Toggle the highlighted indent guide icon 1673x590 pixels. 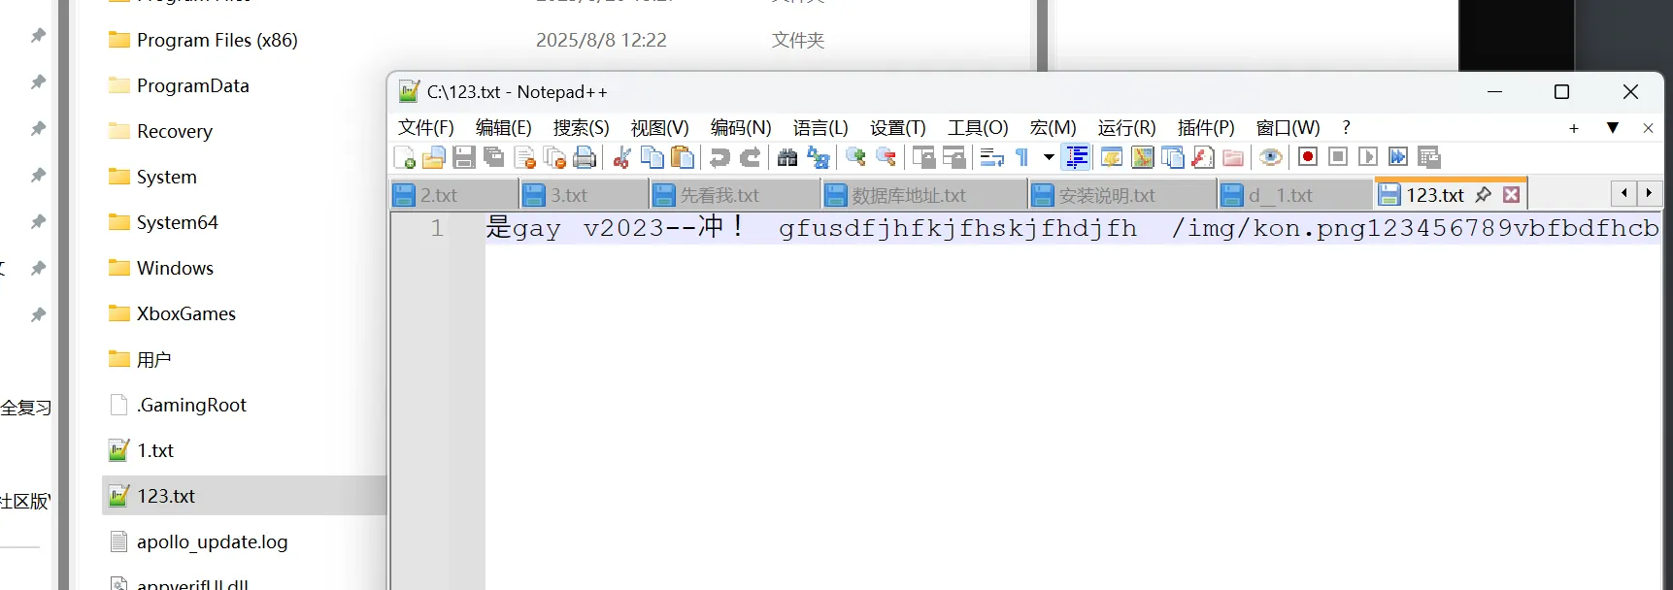[x=1076, y=157]
